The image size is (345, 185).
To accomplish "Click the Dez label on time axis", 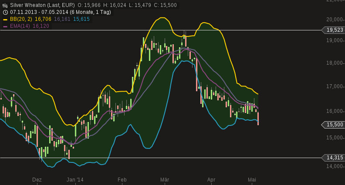I will [37, 179].
